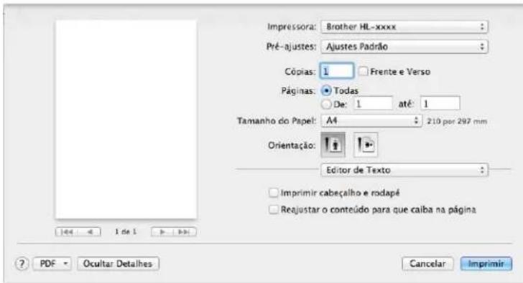Enable Frente e Verso checkbox
Image resolution: width=523 pixels, height=283 pixels.
point(364,72)
